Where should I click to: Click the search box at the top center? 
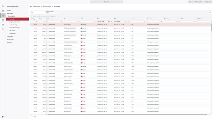click(106, 2)
